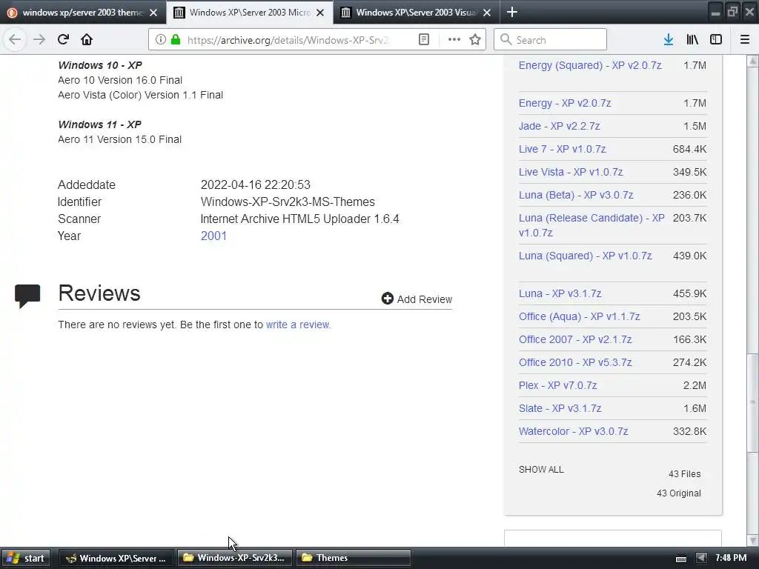Download Office 2007 - XP v2.1.7z
The height and width of the screenshot is (569, 759).
tap(575, 339)
